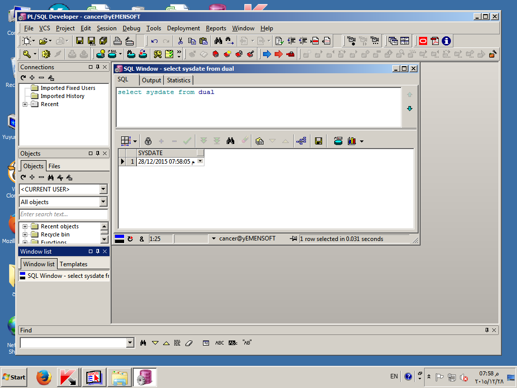Click the Execute gear icon in toolbar

click(x=46, y=54)
